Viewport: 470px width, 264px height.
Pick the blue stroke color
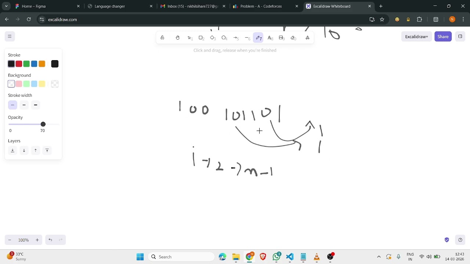pos(34,64)
